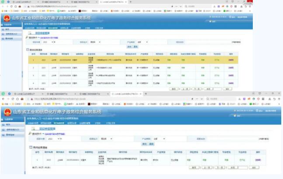The width and height of the screenshot is (283, 179).
Task: Reload the page in the four-result browser window
Action: 11,7
